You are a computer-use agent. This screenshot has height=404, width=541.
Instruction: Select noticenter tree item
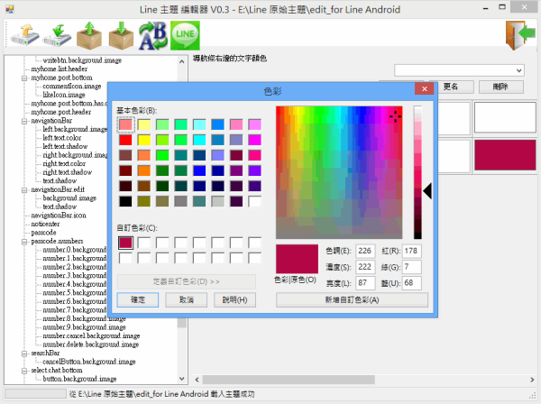click(x=45, y=224)
